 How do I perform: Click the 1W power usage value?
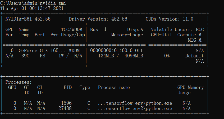point(61,56)
